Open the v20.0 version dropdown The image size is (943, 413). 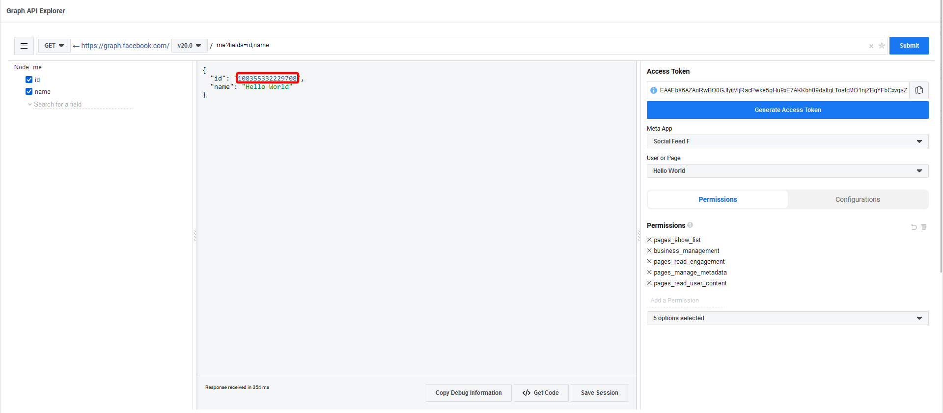[x=190, y=46]
